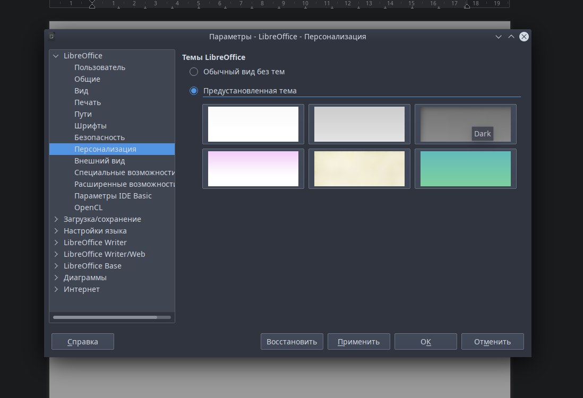Select the highlighted Персонализация item
The width and height of the screenshot is (583, 398).
pyautogui.click(x=112, y=149)
